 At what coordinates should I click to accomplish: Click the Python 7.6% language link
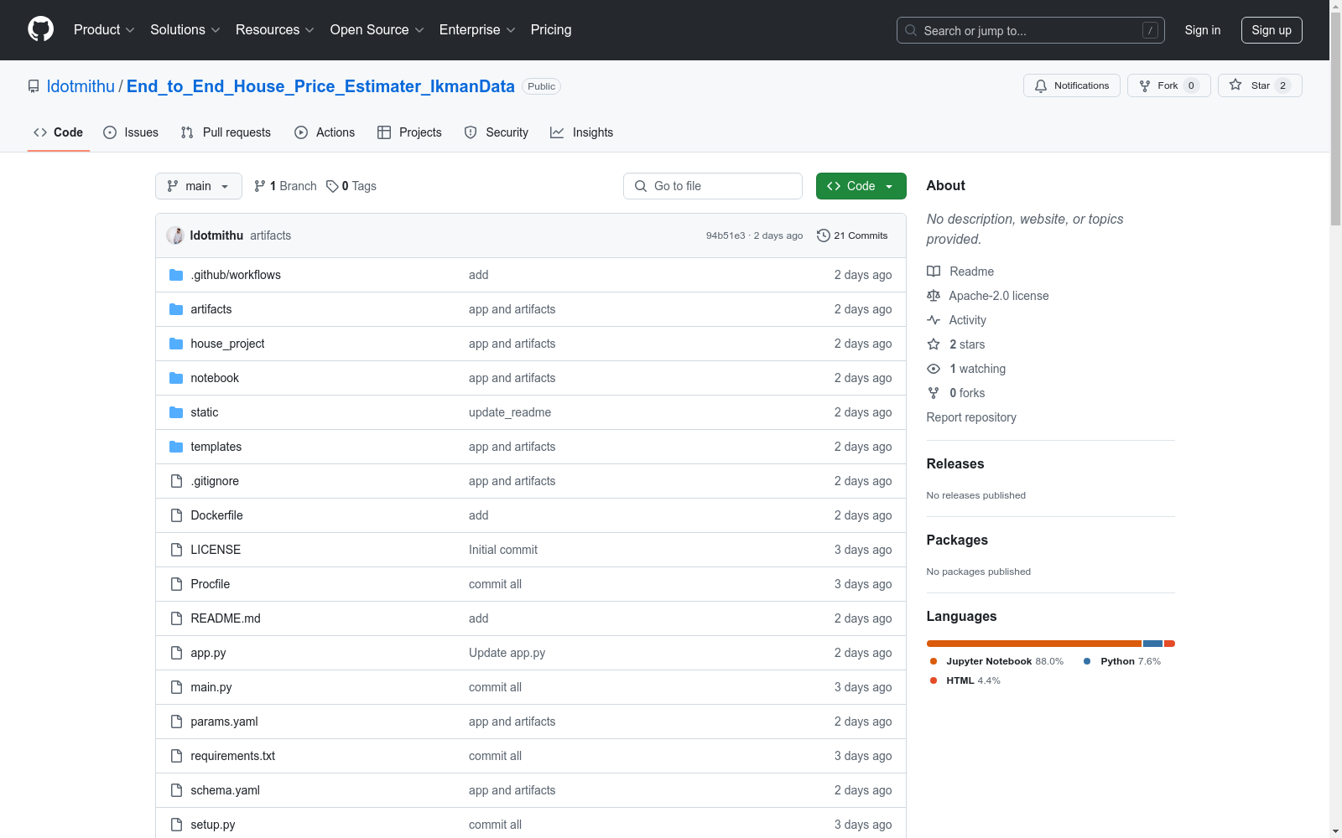point(1122,661)
